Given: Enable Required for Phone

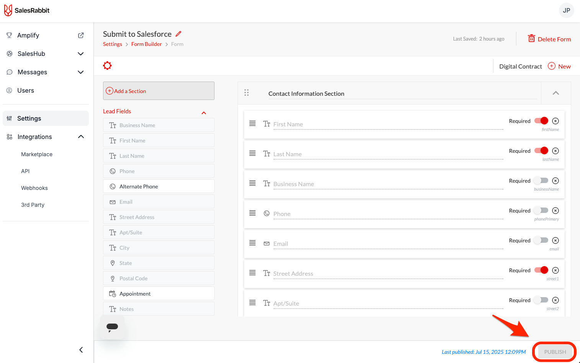Looking at the screenshot, I should click(x=541, y=210).
